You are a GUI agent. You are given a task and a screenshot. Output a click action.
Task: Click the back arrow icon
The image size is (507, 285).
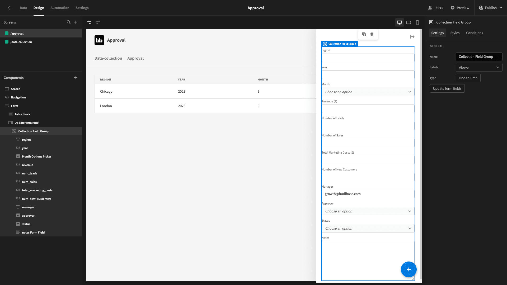[x=10, y=8]
